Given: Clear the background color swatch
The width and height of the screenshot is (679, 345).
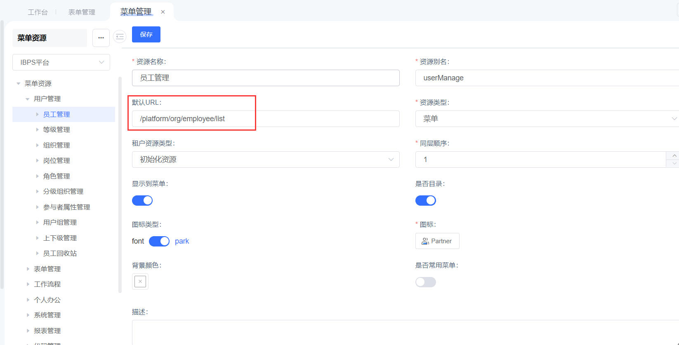Looking at the screenshot, I should (140, 282).
